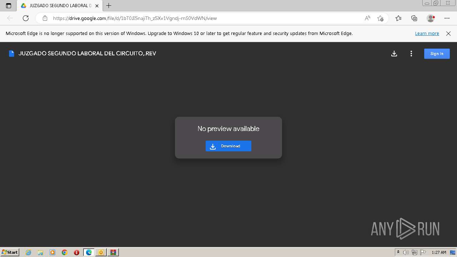The height and width of the screenshot is (257, 457).
Task: Open Action Center flag icon
Action: pyautogui.click(x=423, y=252)
